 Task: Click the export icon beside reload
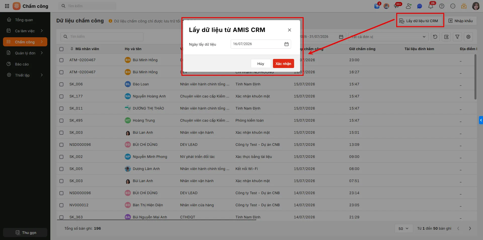[446, 37]
